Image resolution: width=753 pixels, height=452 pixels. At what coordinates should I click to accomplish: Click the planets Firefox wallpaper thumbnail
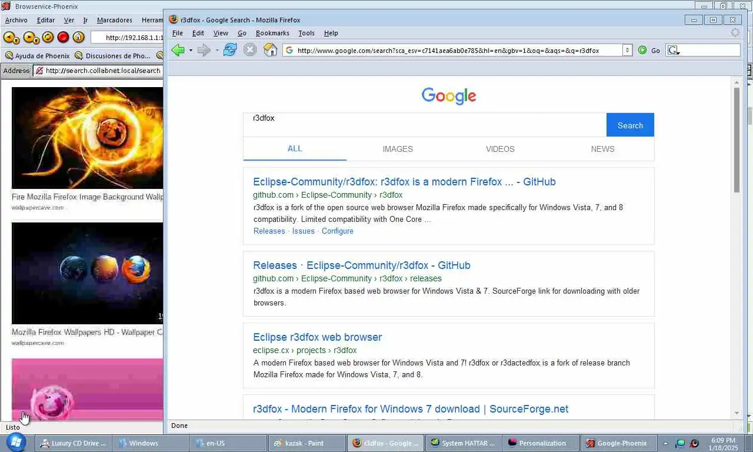87,273
